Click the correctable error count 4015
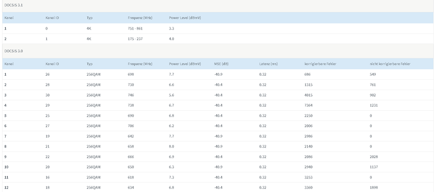This screenshot has height=192, width=435. coord(309,95)
